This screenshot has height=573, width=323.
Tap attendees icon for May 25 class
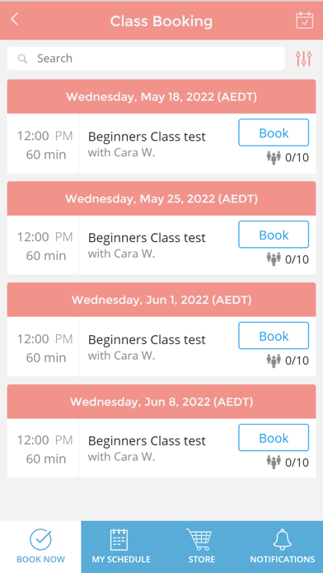(274, 259)
